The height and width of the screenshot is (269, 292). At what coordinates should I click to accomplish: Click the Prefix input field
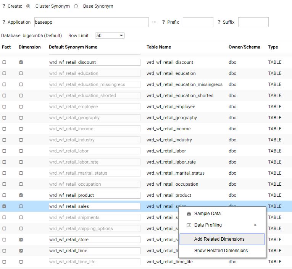point(198,22)
